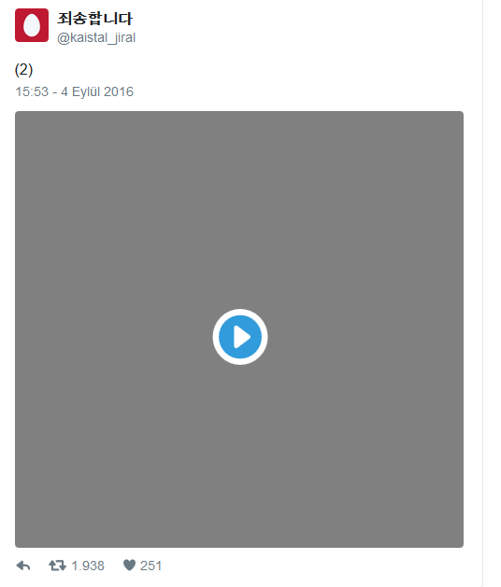
Task: Open the 죄송합니다 display name profile
Action: (x=95, y=19)
